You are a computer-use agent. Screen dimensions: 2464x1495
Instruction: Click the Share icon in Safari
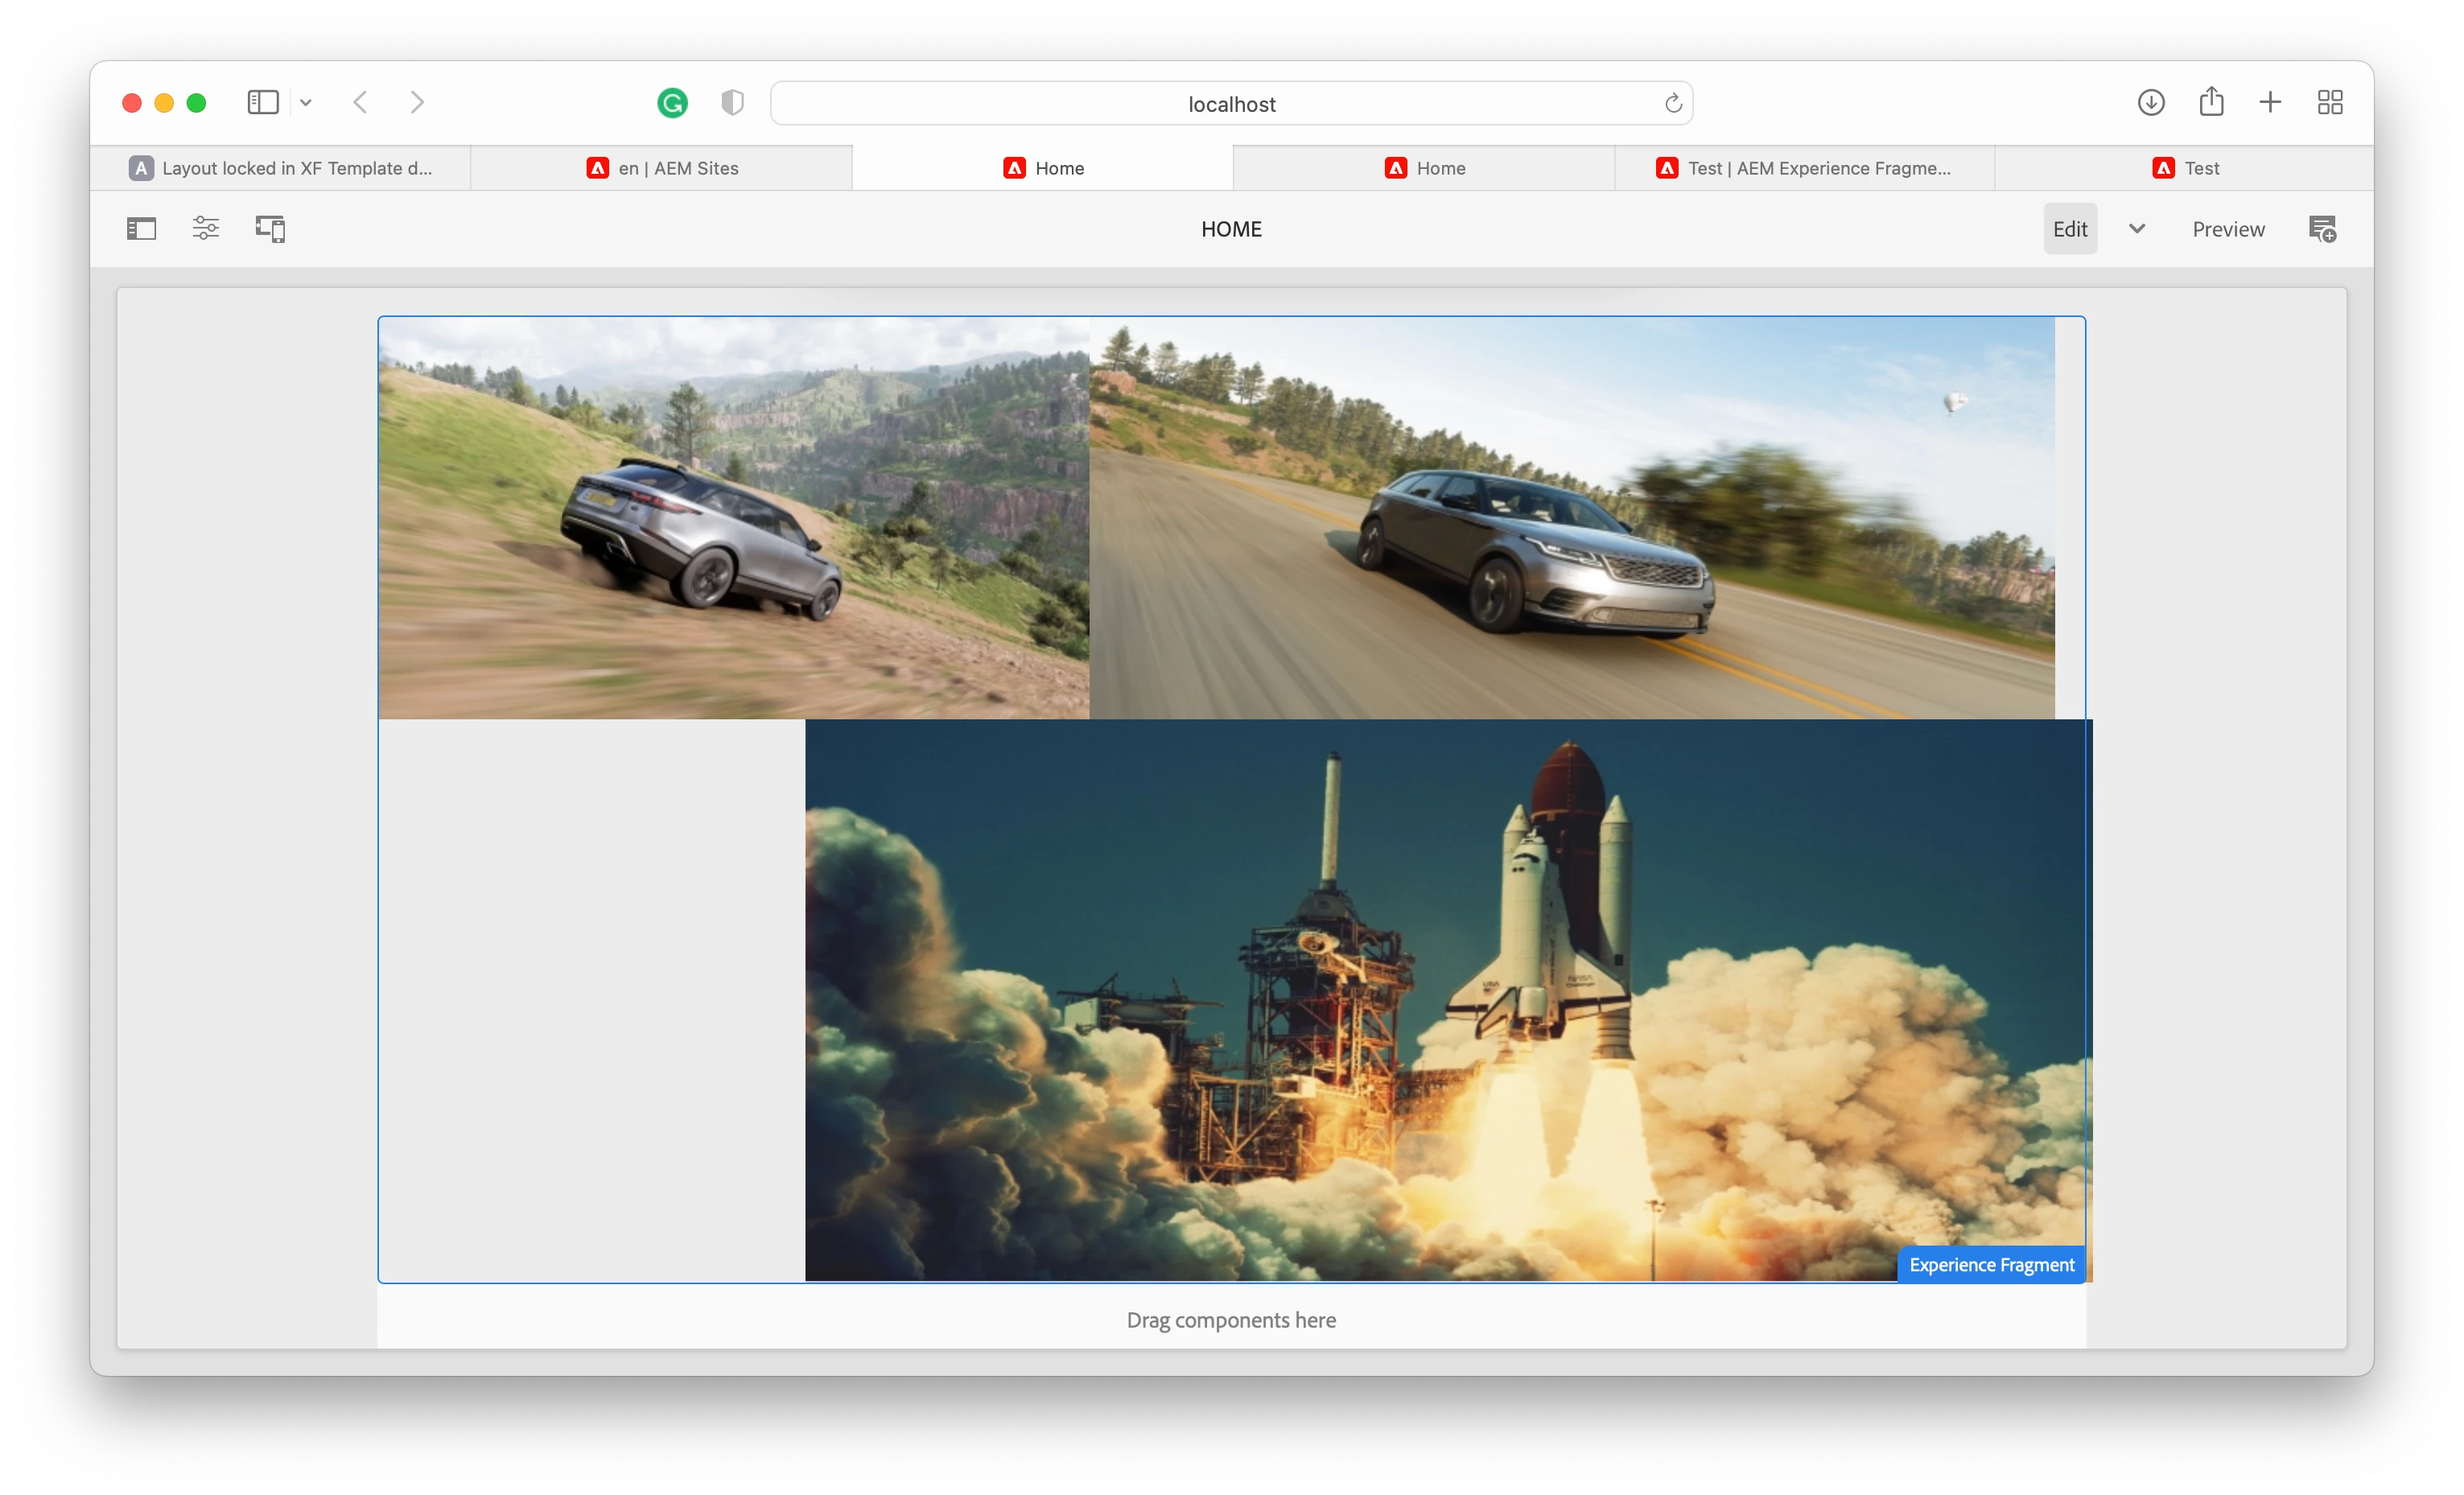[x=2211, y=102]
